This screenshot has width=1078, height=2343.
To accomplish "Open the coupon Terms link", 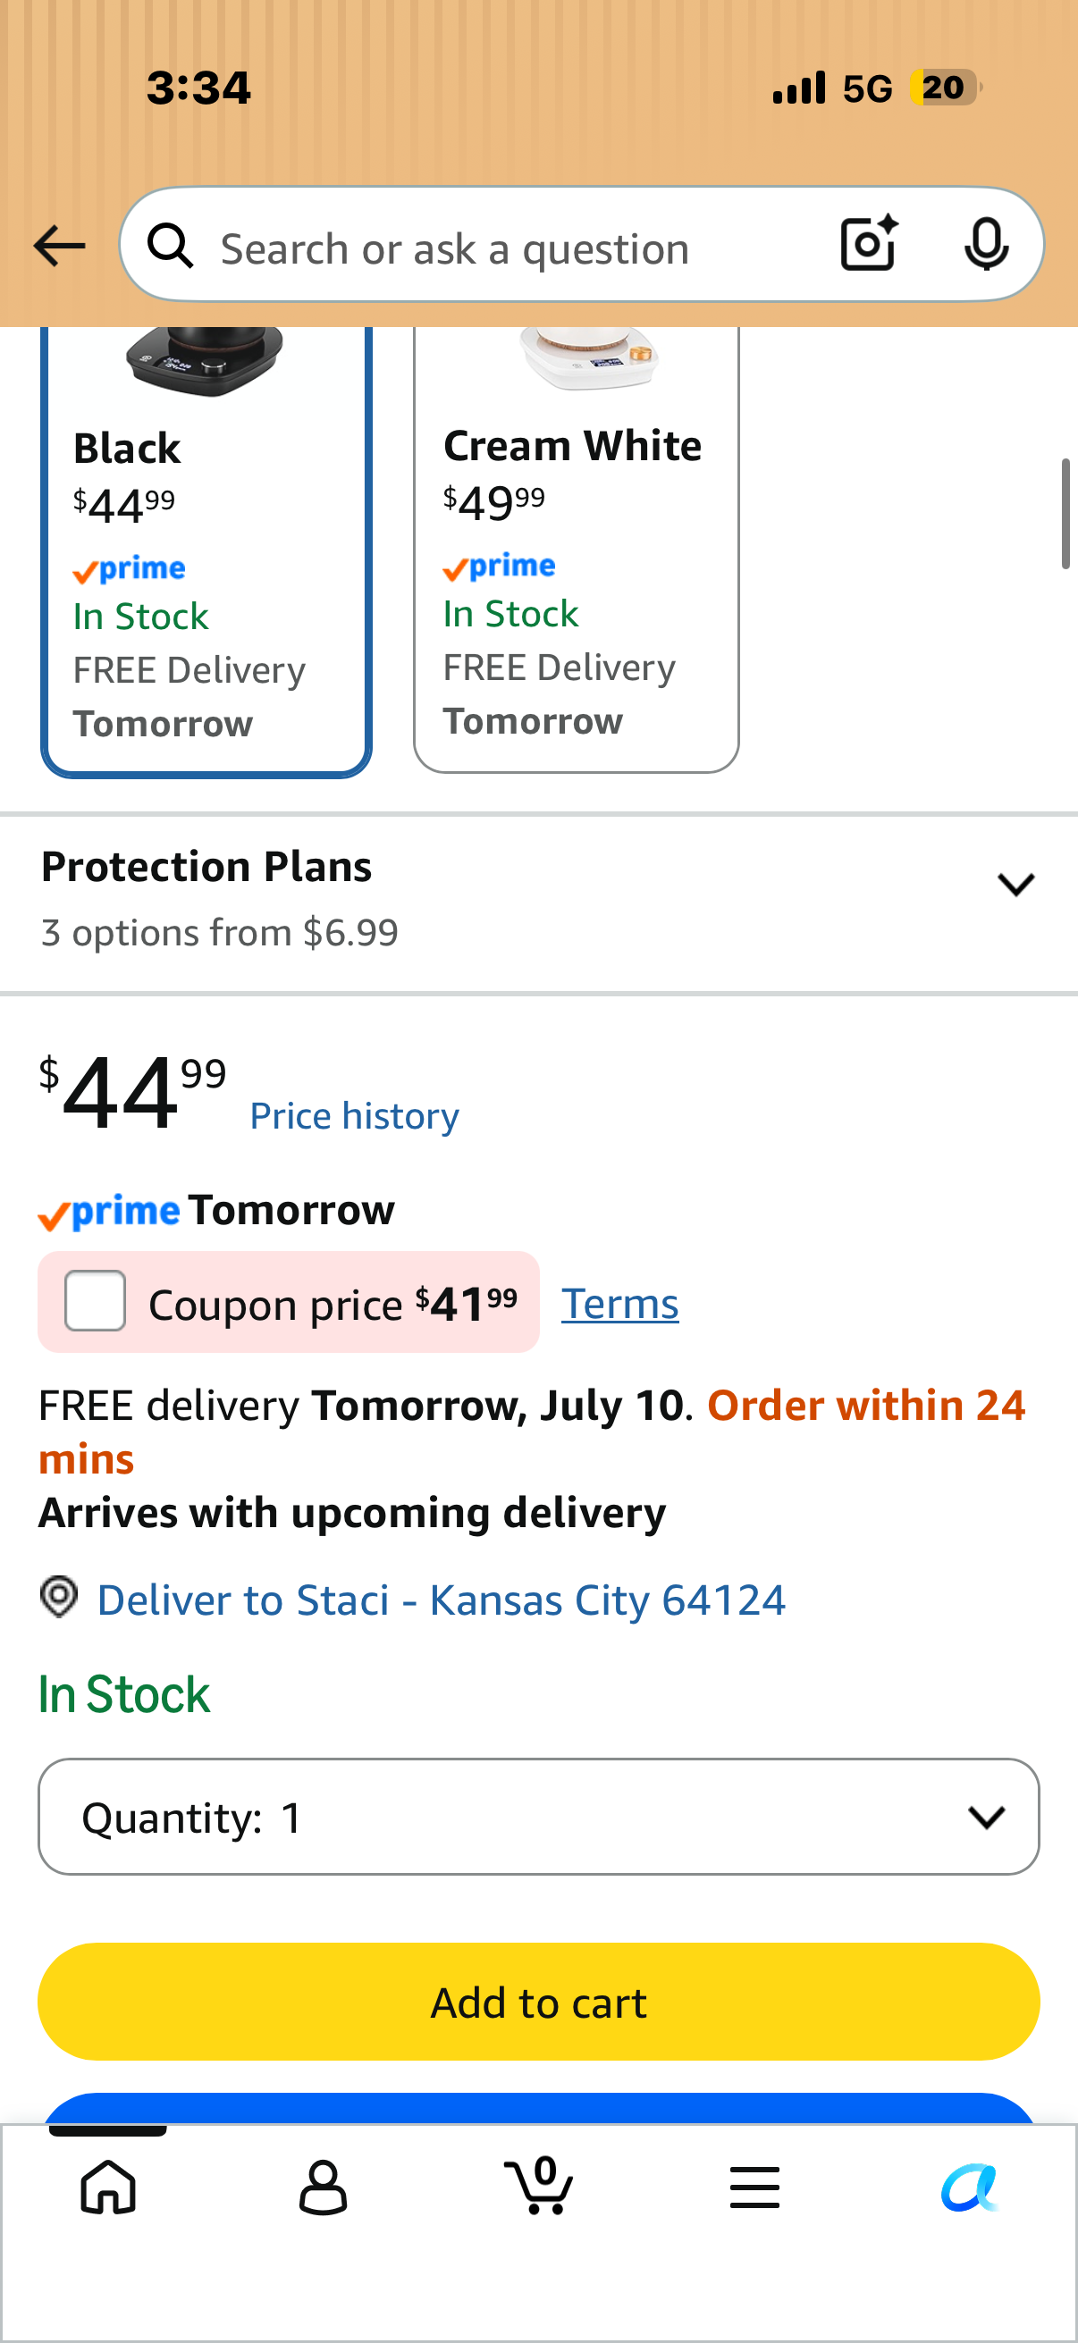I will coord(619,1304).
